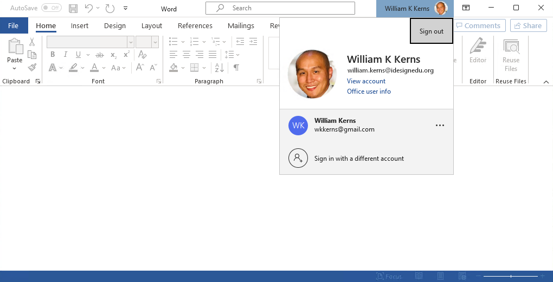Image resolution: width=553 pixels, height=282 pixels.
Task: Click the Paste clipboard icon
Action: coord(15,46)
